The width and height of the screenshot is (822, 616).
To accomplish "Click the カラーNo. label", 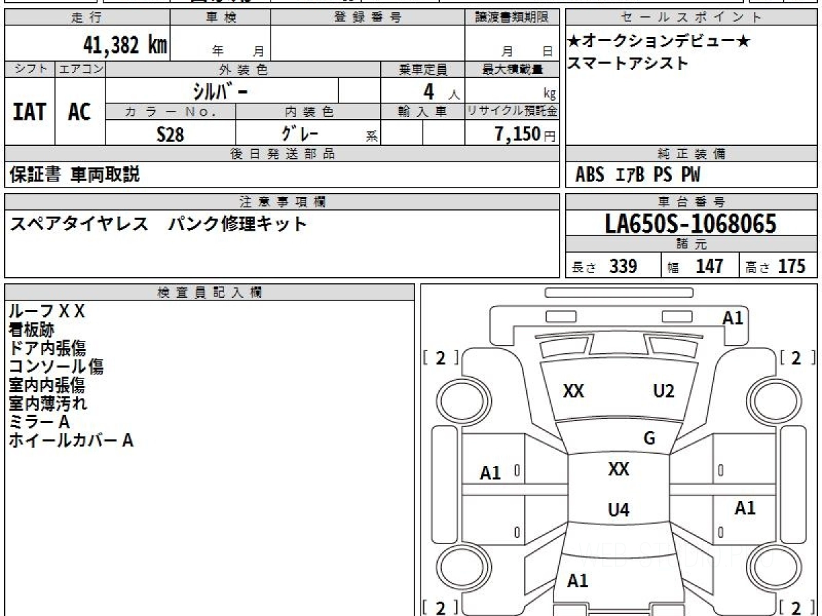I will [171, 112].
